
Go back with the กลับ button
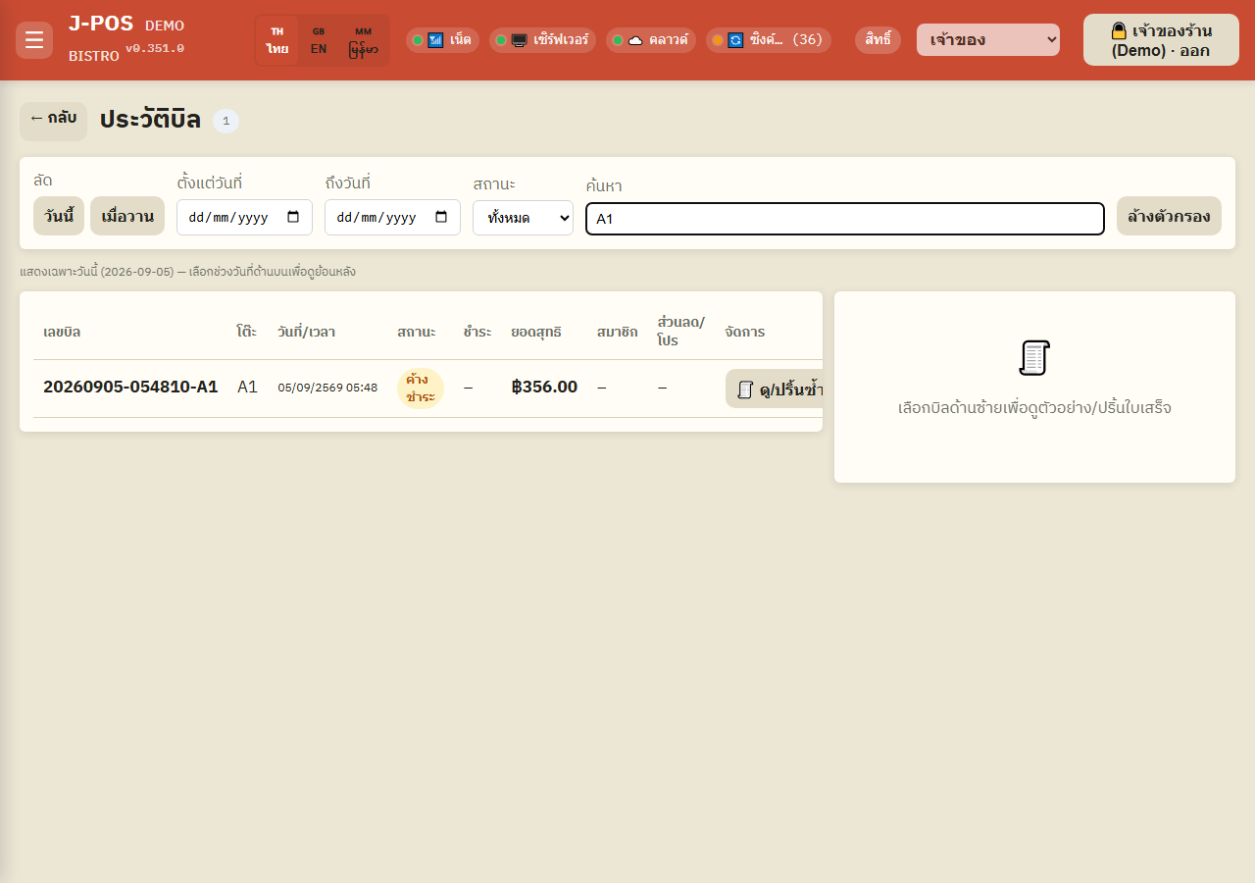pos(53,121)
